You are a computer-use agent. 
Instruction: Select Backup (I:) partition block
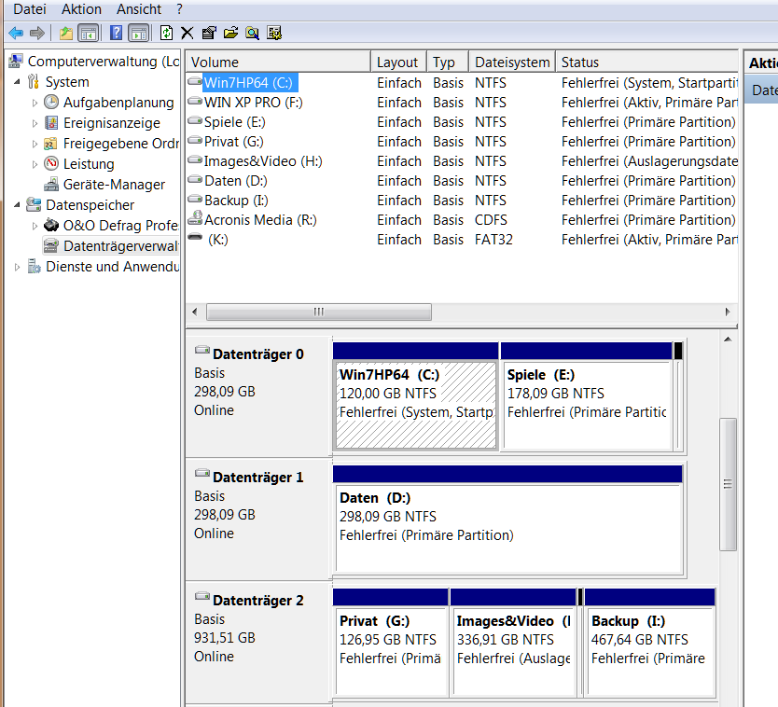pos(650,650)
